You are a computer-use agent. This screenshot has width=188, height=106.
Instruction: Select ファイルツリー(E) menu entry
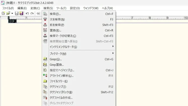[79, 81]
